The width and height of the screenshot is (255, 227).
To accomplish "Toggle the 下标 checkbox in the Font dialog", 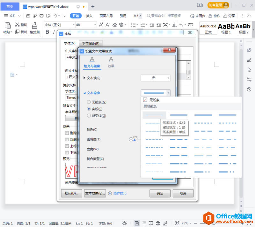I will pyautogui.click(x=67, y=153).
